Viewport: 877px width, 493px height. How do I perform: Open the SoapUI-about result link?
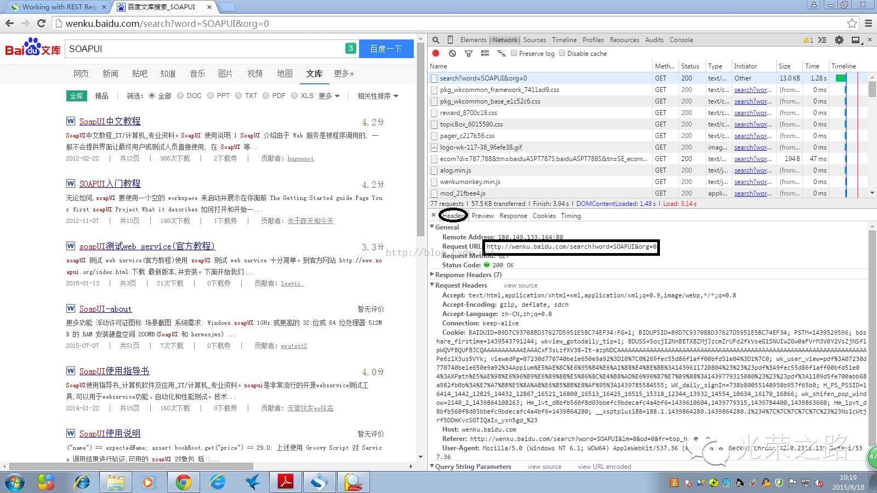[x=105, y=309]
